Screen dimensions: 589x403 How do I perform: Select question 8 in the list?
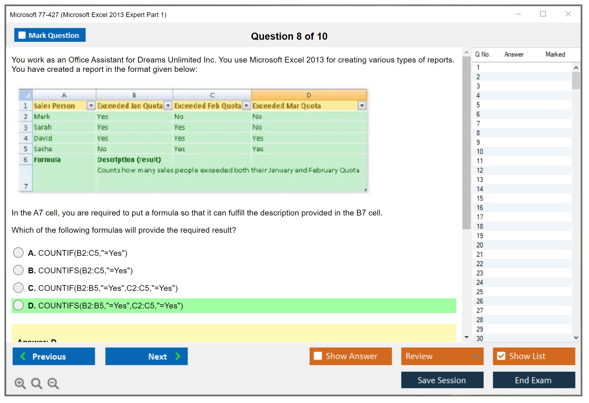click(478, 133)
